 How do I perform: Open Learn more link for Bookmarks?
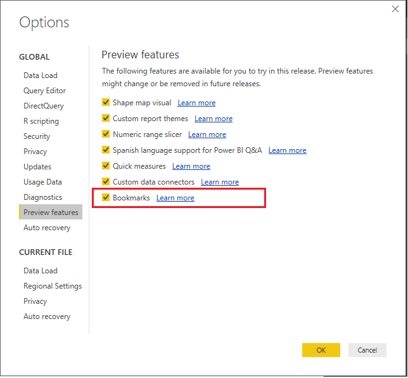pyautogui.click(x=175, y=198)
